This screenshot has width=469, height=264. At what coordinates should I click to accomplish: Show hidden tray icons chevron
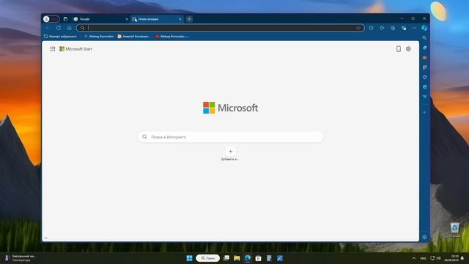click(414, 258)
